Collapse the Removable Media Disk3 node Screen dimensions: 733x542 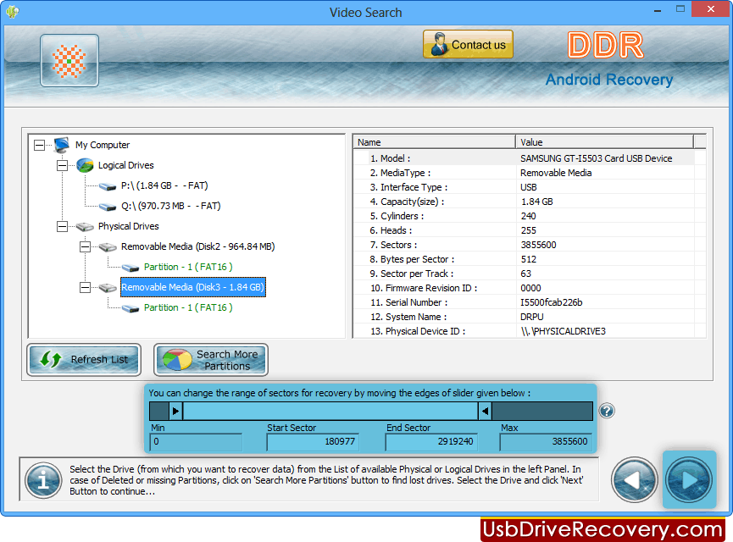[x=85, y=287]
